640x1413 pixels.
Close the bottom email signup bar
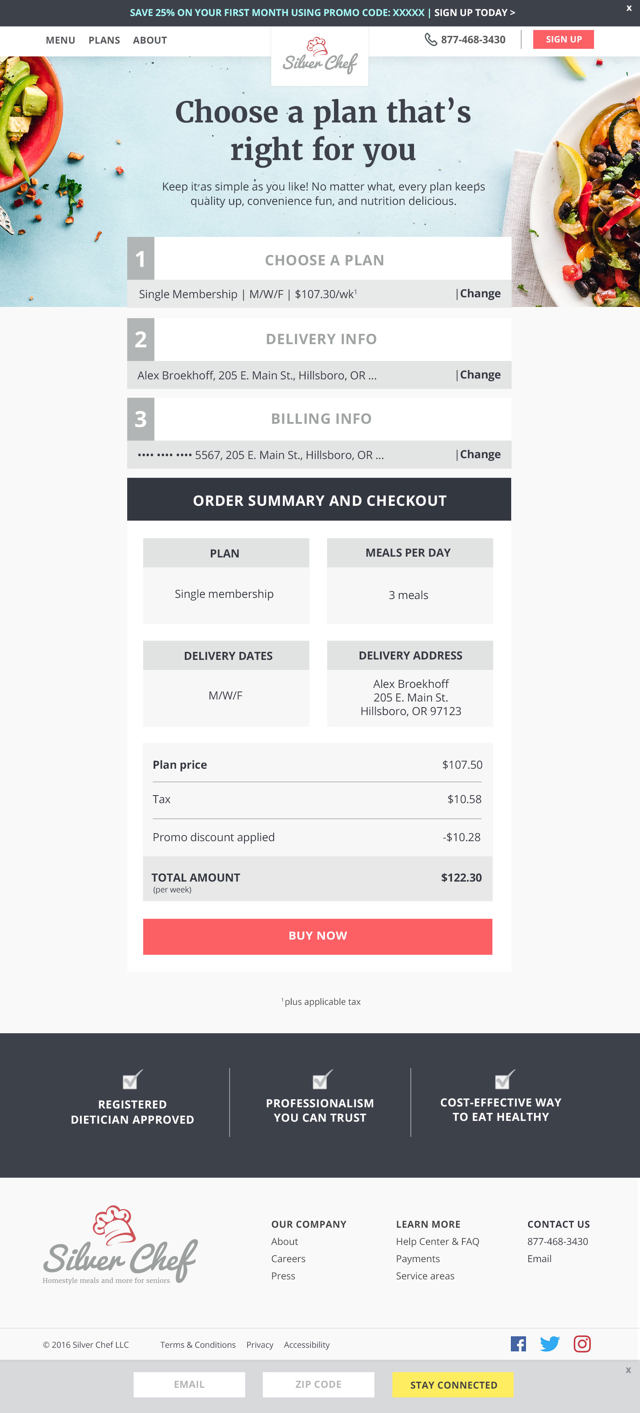pyautogui.click(x=628, y=1370)
